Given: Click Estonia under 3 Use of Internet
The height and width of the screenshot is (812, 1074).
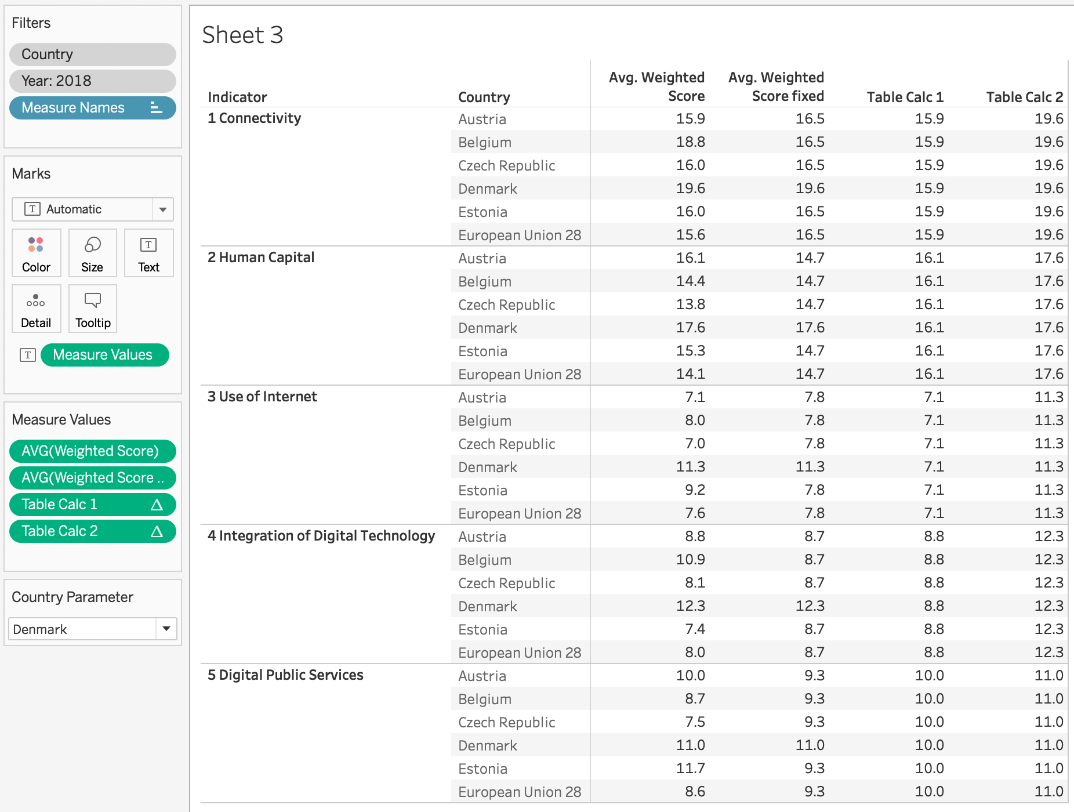Looking at the screenshot, I should [x=482, y=490].
